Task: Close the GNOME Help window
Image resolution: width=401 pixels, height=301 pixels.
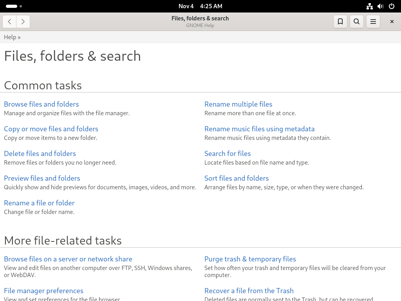Action: (392, 22)
